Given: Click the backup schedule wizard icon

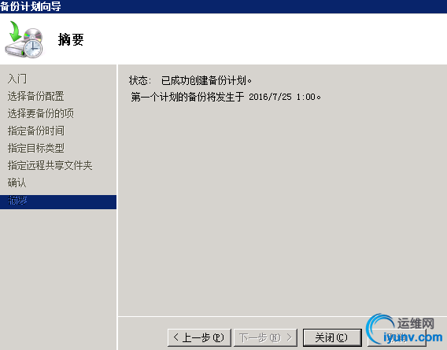Looking at the screenshot, I should (24, 39).
